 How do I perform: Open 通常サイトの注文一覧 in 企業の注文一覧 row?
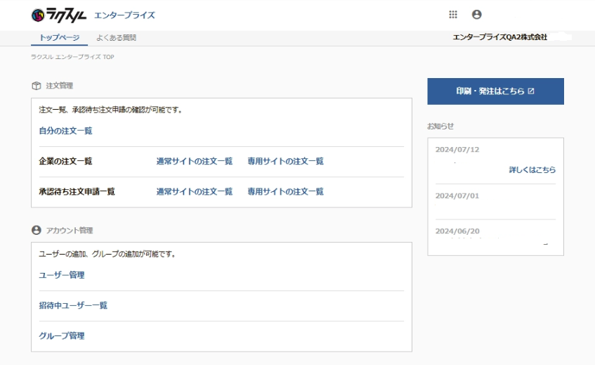click(x=195, y=161)
